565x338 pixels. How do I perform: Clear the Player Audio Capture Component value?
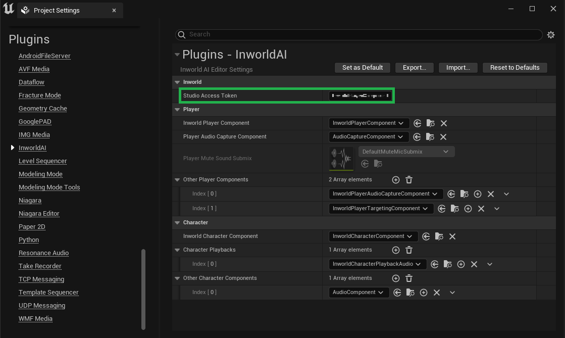tap(443, 137)
